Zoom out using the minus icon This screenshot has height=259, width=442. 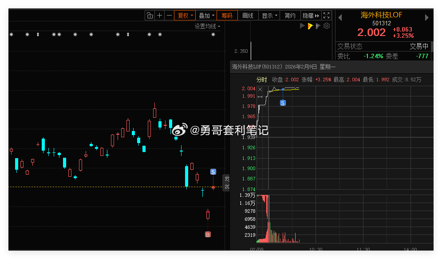(169, 15)
